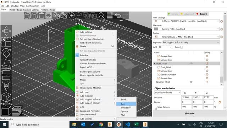Click the Delete selected trash icon in toolbar
This screenshot has height=128, width=227.
(41, 15)
